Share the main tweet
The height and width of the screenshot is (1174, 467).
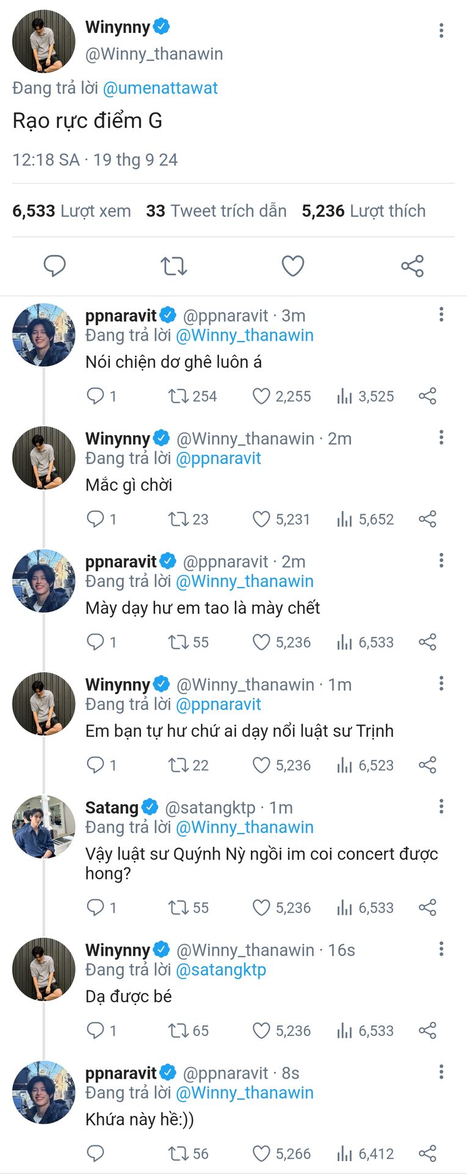pyautogui.click(x=412, y=266)
